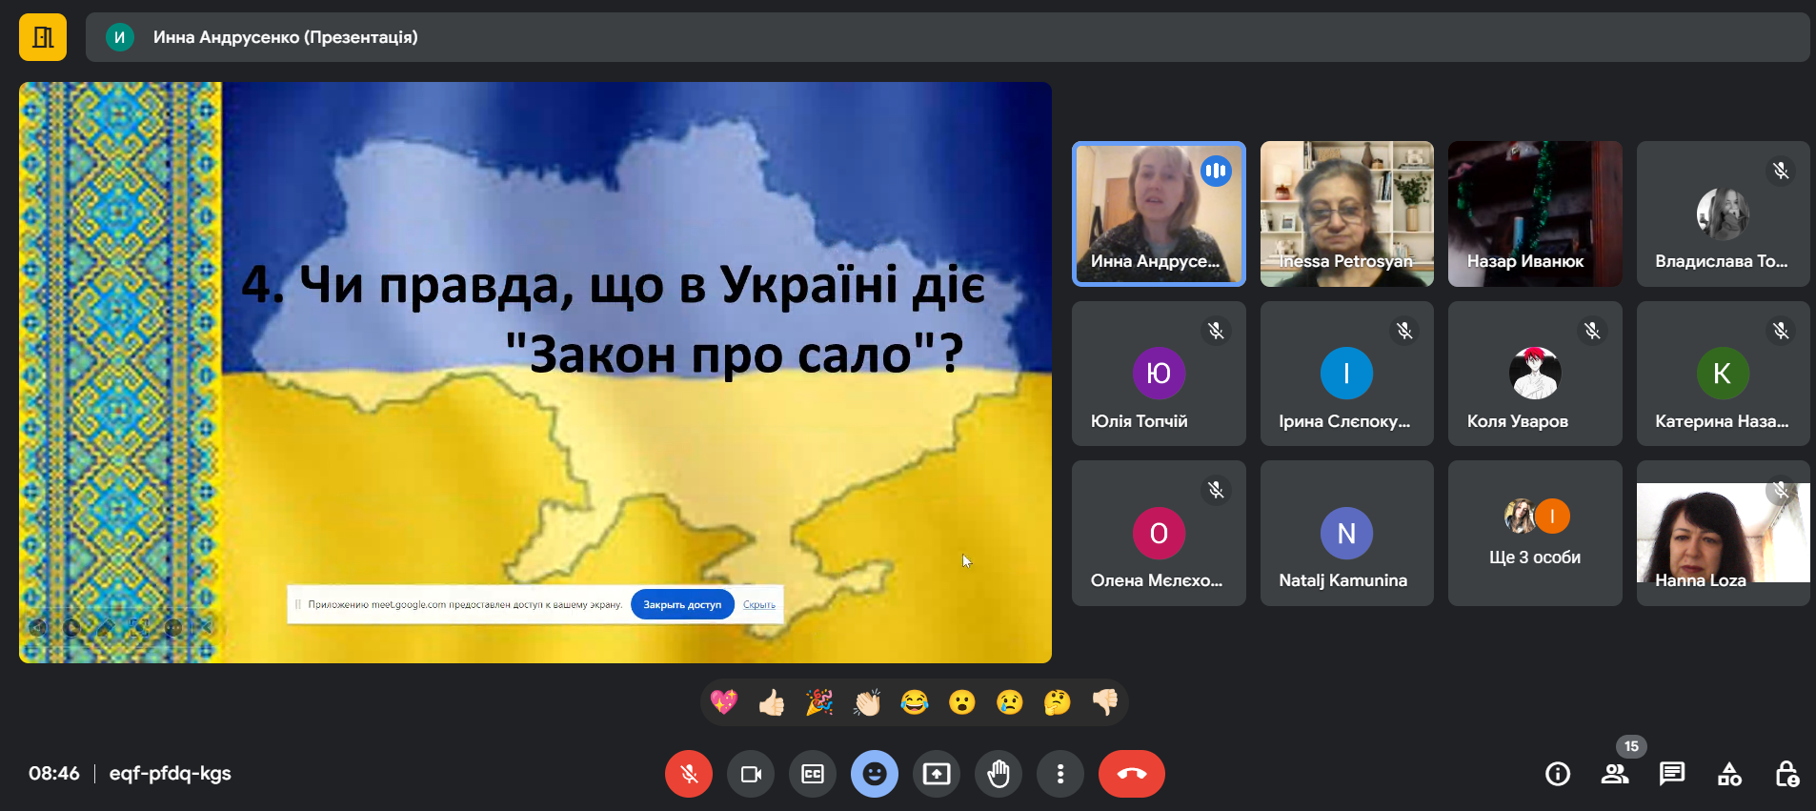Send the laughing face reaction
This screenshot has width=1816, height=811.
915,703
